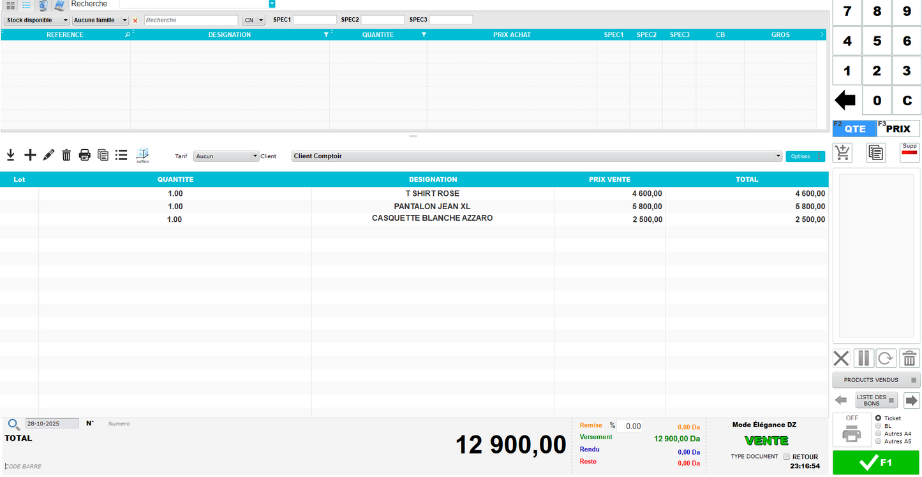Click the add item plus icon

click(x=30, y=155)
